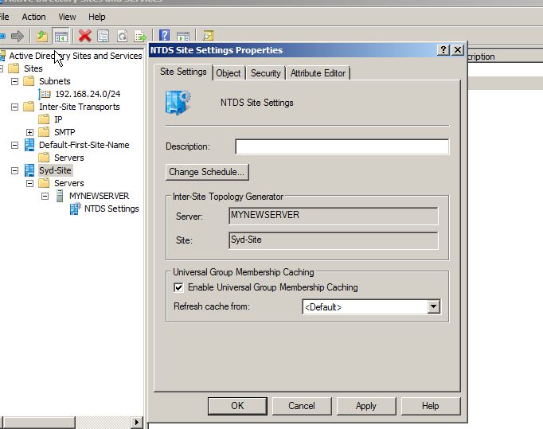Screen dimensions: 543x429
Task: Open the Refresh cache from dropdown
Action: (434, 306)
